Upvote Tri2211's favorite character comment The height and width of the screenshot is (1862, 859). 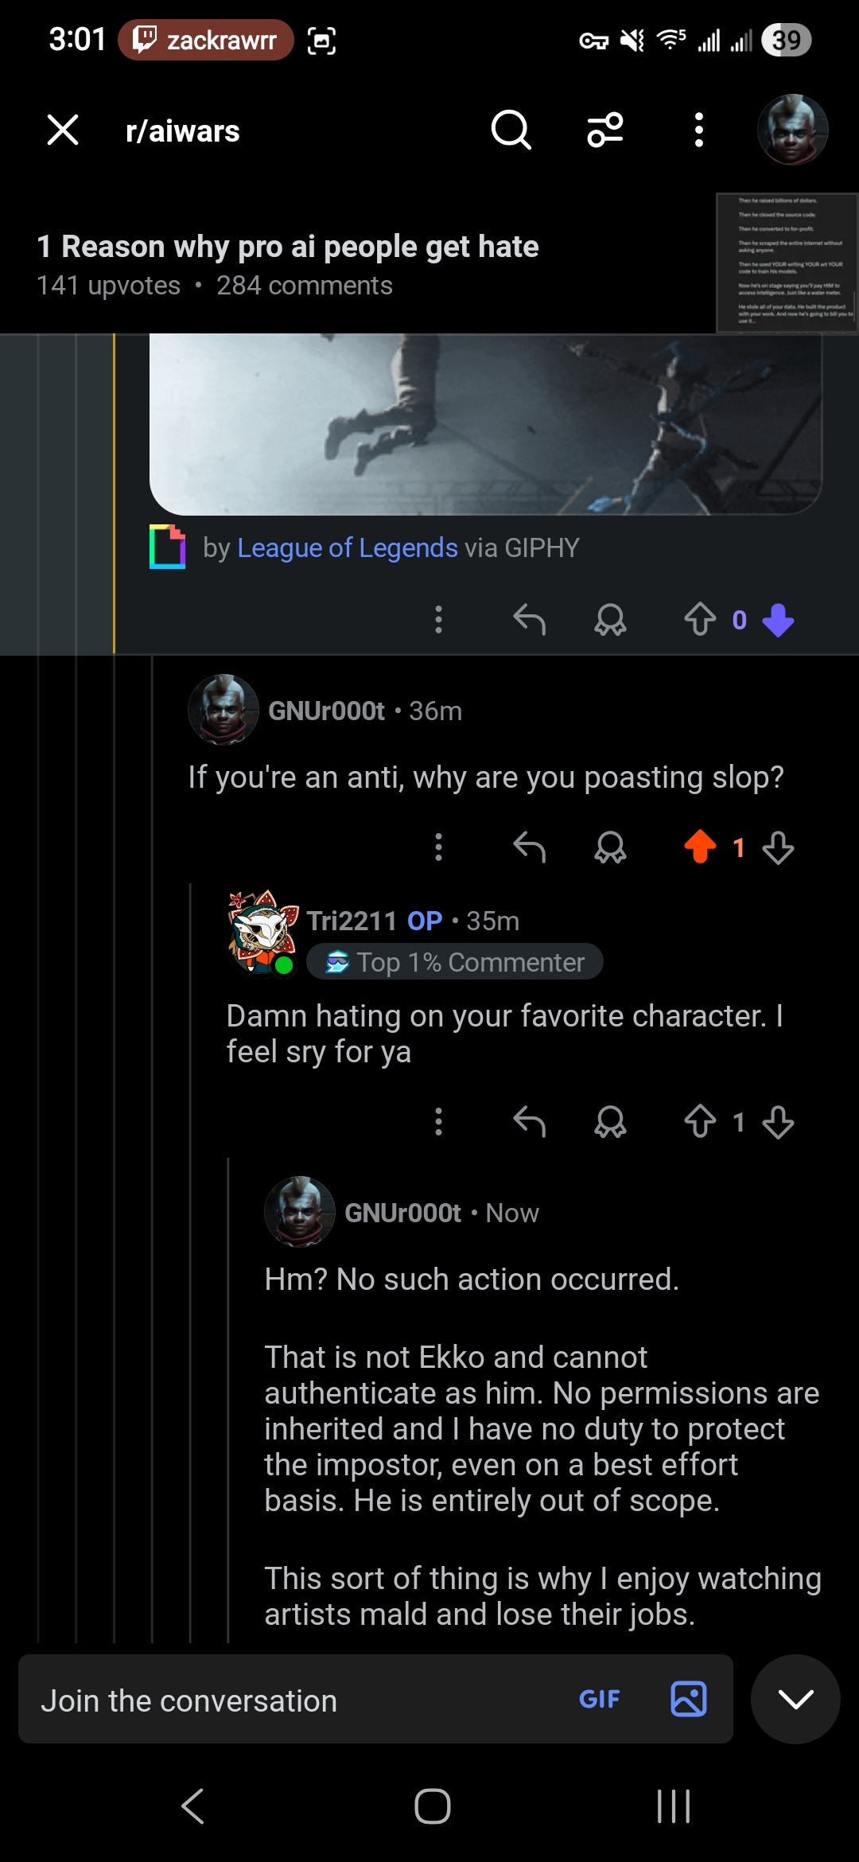[700, 1122]
